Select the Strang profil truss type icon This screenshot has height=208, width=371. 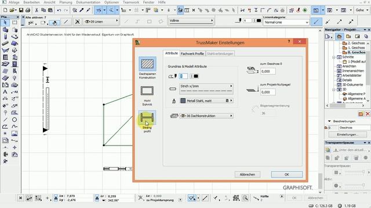click(147, 117)
